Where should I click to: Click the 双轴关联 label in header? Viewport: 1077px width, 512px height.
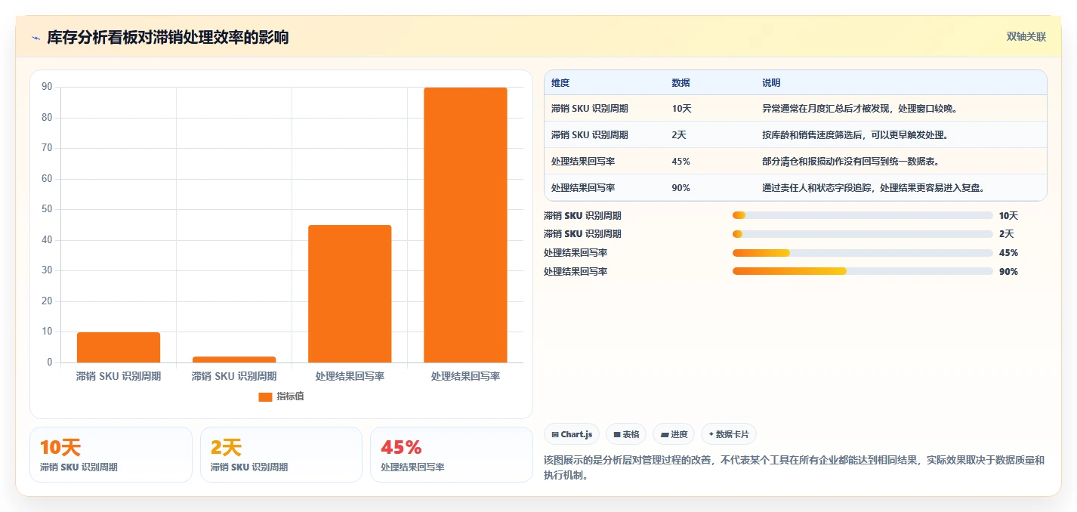tap(1026, 37)
